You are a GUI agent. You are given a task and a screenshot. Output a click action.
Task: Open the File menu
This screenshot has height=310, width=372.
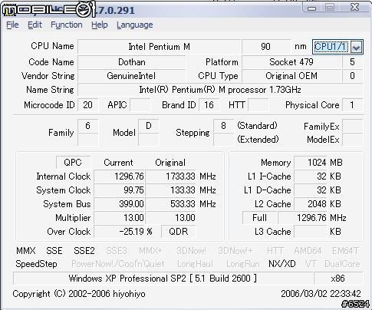[x=12, y=25]
